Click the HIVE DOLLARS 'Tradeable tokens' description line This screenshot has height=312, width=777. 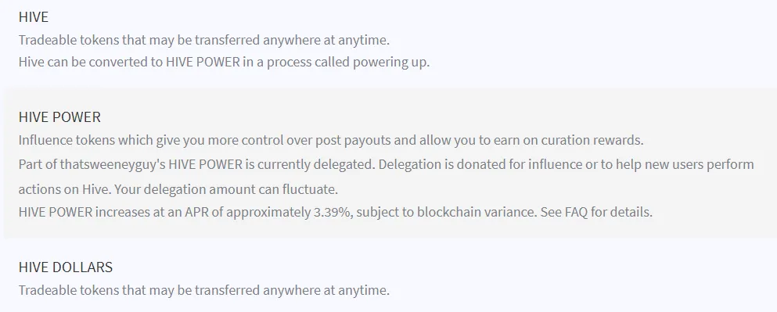(204, 290)
